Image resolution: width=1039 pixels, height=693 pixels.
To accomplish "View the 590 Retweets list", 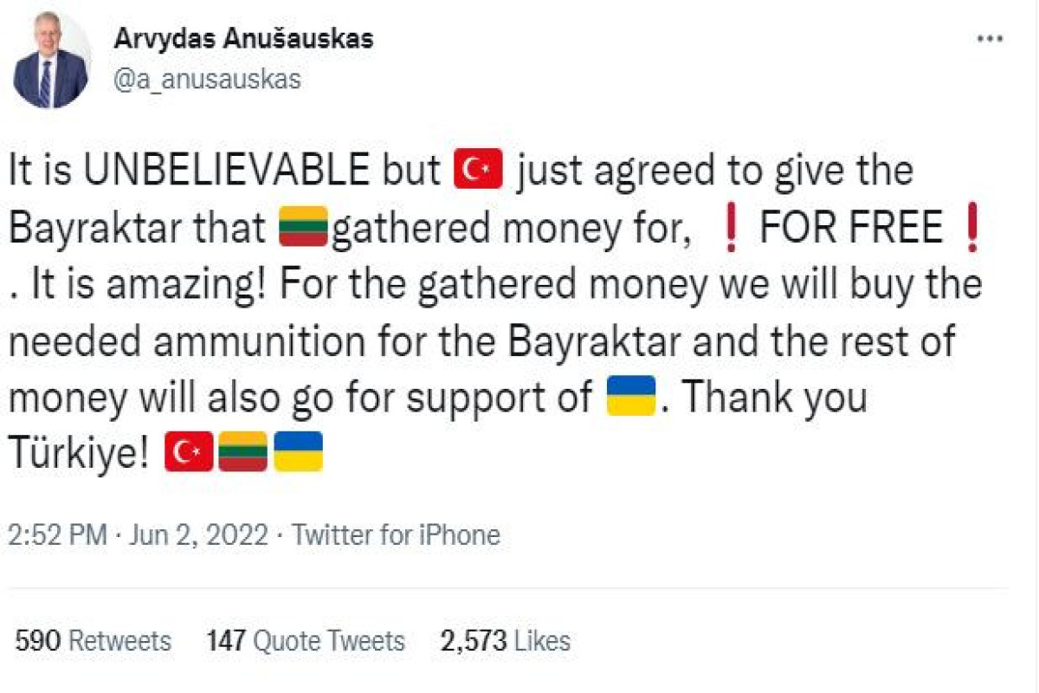I will (93, 641).
